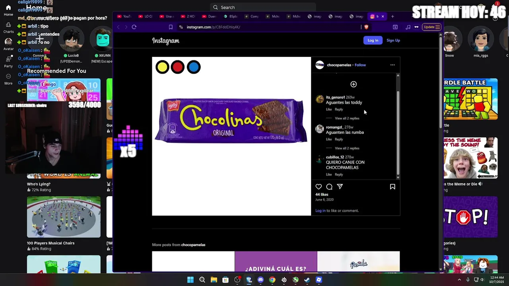Save the post with the bookmark icon
The height and width of the screenshot is (286, 509).
tap(392, 187)
